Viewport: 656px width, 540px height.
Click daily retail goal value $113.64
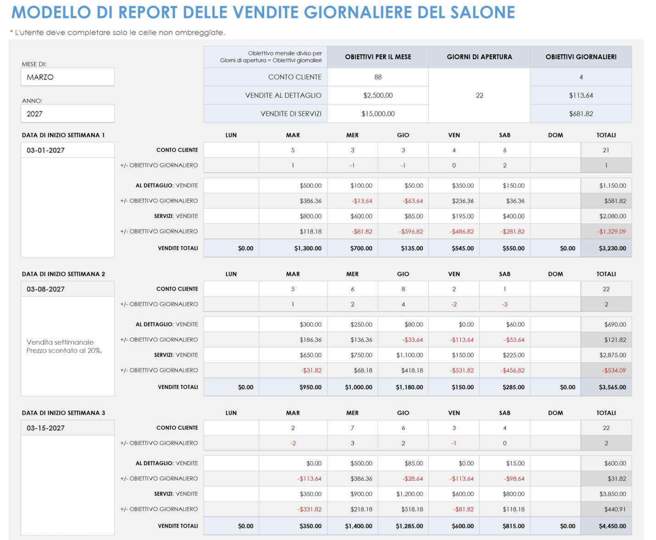[x=581, y=95]
